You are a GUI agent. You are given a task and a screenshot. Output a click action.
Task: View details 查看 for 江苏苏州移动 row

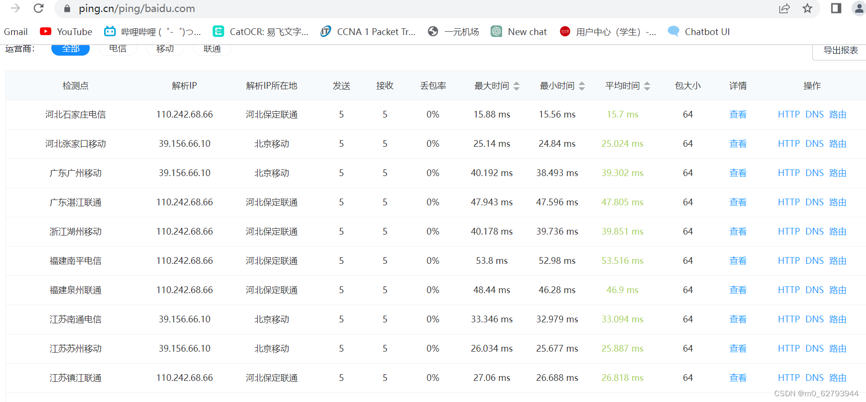click(738, 349)
